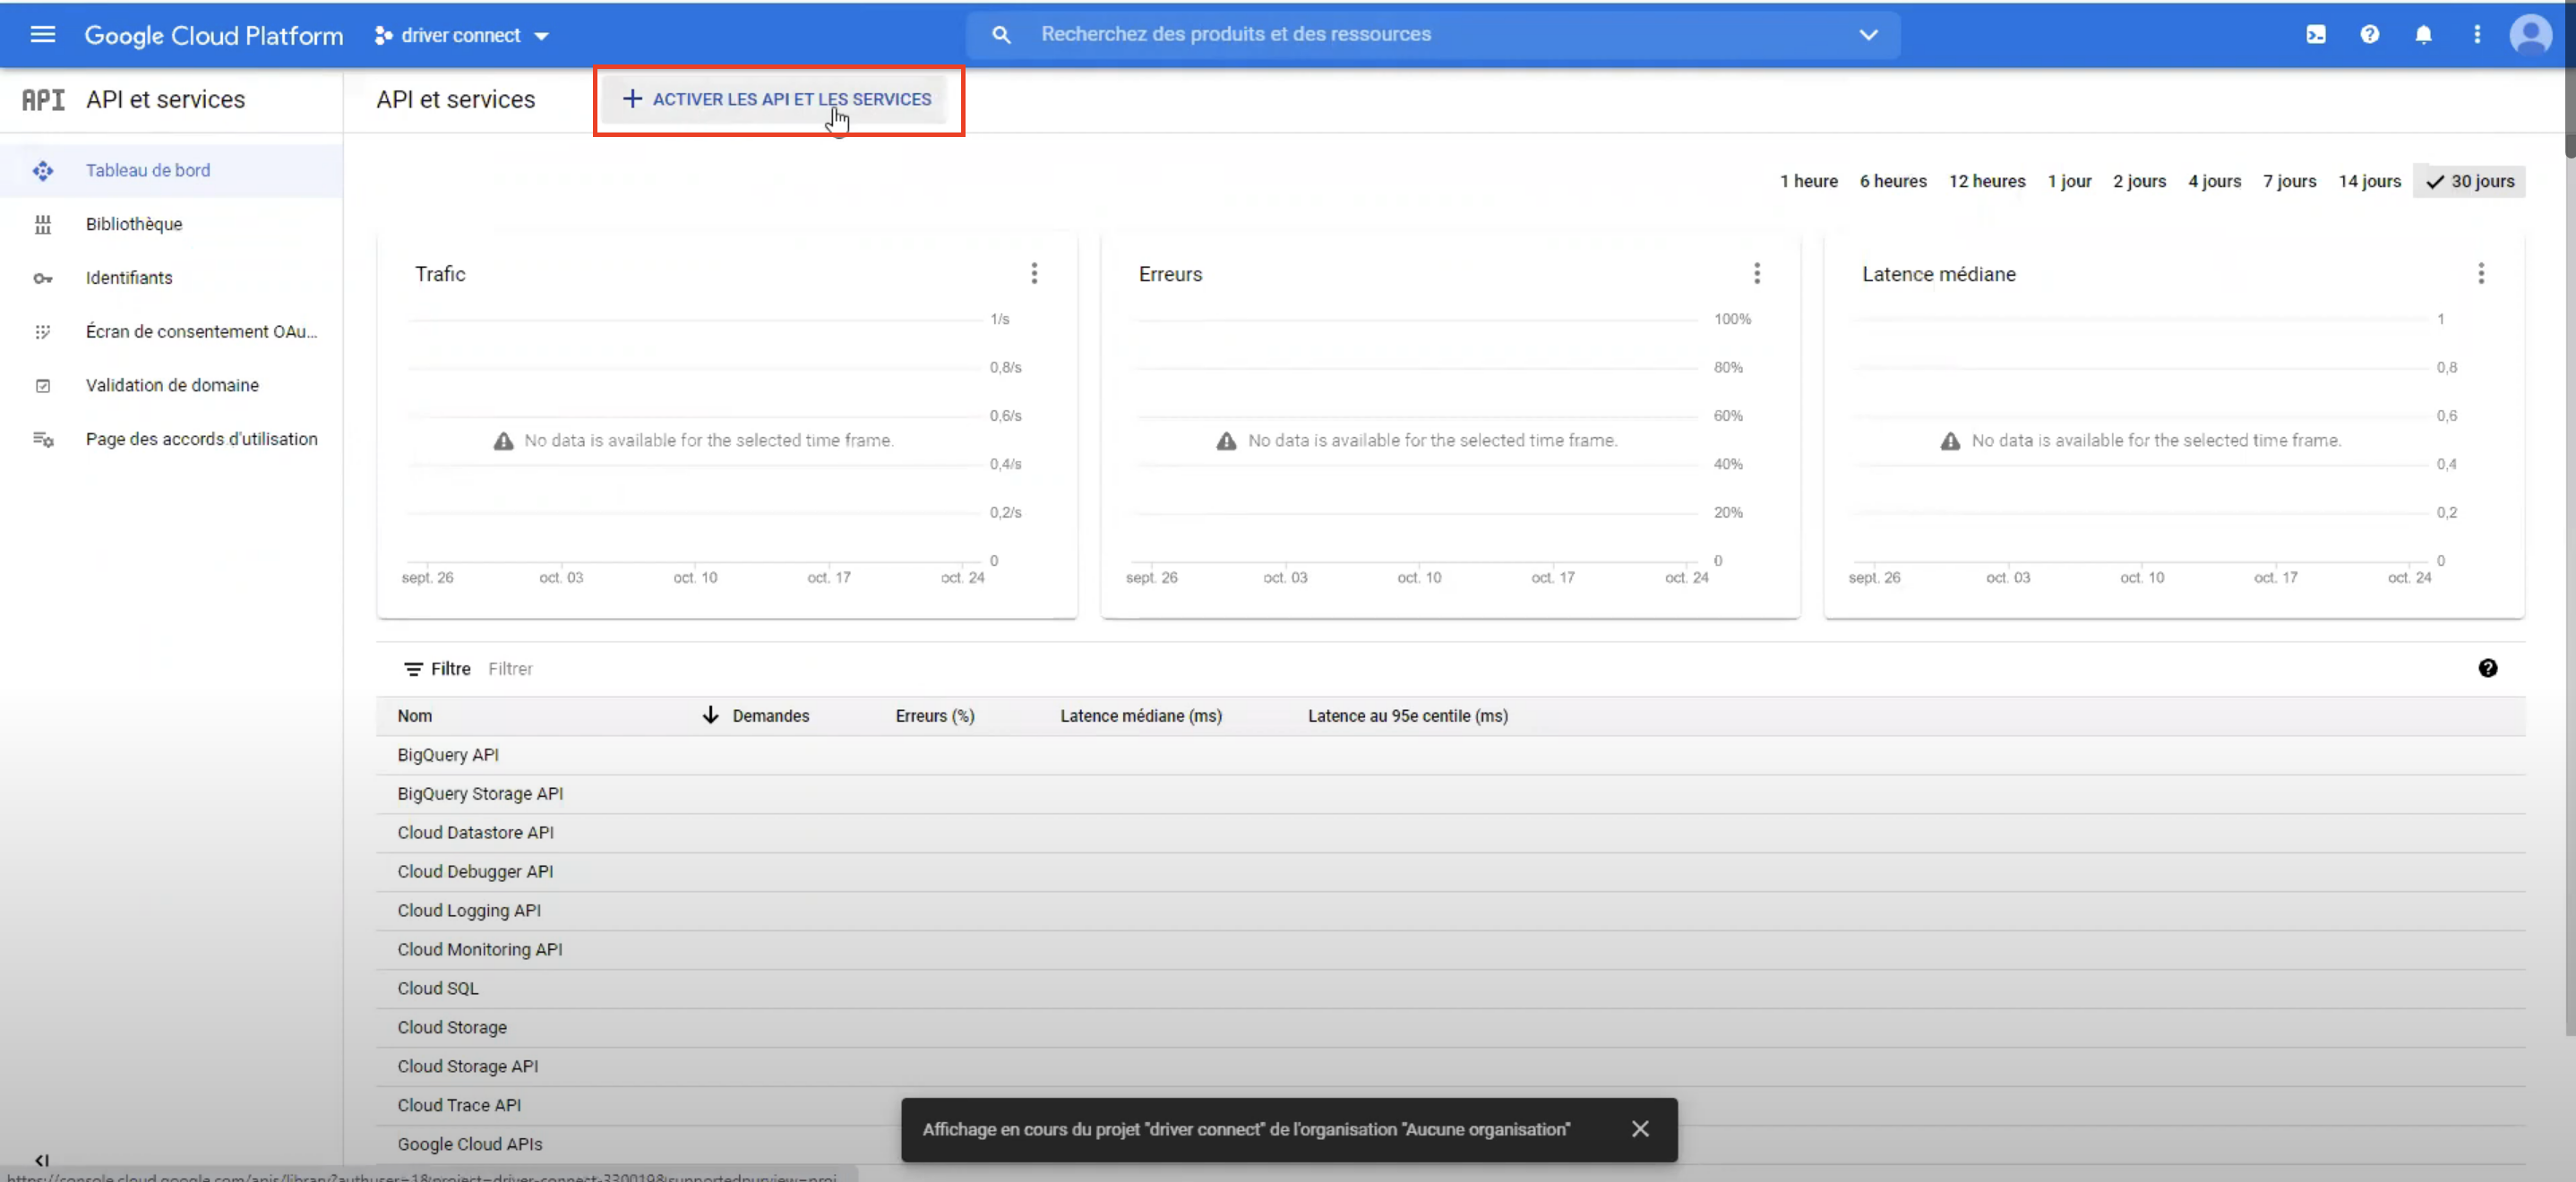Screen dimensions: 2576x1182
Task: Open the BigQuery API row
Action: pyautogui.click(x=1451, y=755)
